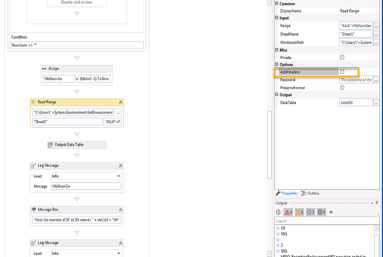Collapse the Common property group
The height and width of the screenshot is (257, 383).
tap(277, 4)
